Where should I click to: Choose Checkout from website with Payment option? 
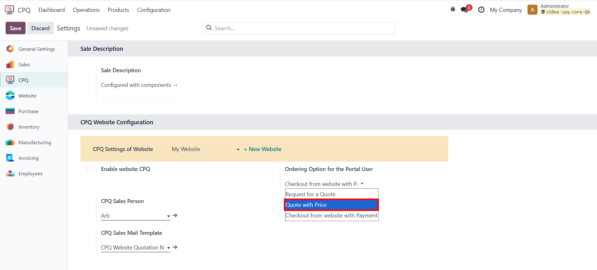(331, 216)
